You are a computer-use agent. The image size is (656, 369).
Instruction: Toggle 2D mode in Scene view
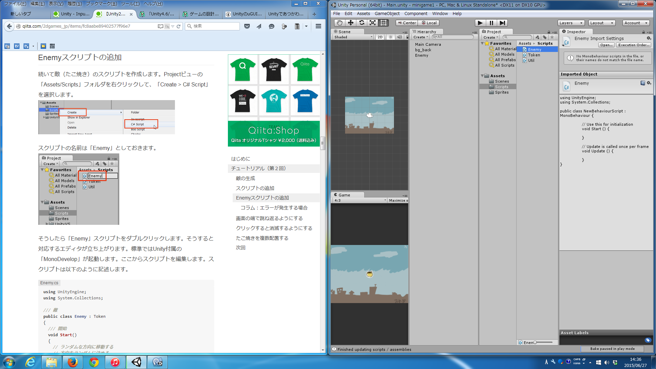tap(380, 37)
